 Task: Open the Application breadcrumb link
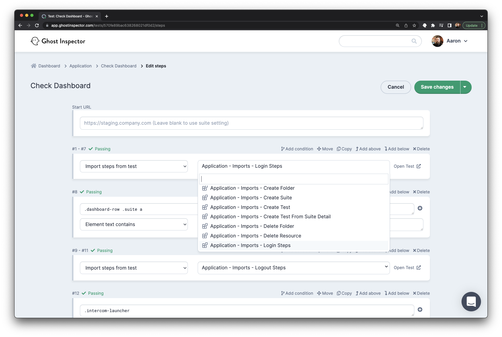80,66
